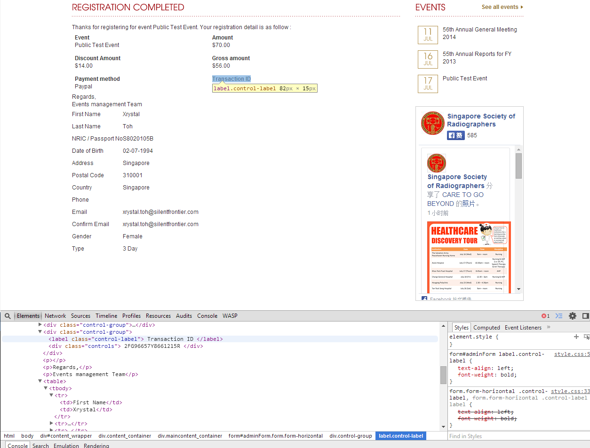The height and width of the screenshot is (448, 590).
Task: Select div.control-group in the breadcrumb bar
Action: (x=351, y=436)
